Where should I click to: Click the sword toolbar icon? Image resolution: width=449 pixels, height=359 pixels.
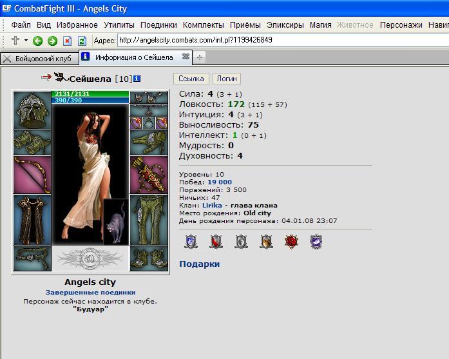coord(15,41)
